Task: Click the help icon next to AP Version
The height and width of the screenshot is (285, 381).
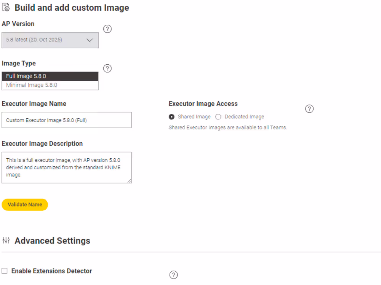Action: pyautogui.click(x=107, y=29)
